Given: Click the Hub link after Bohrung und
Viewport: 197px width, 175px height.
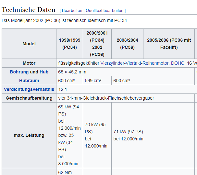Looking at the screenshot, I should coord(44,72).
